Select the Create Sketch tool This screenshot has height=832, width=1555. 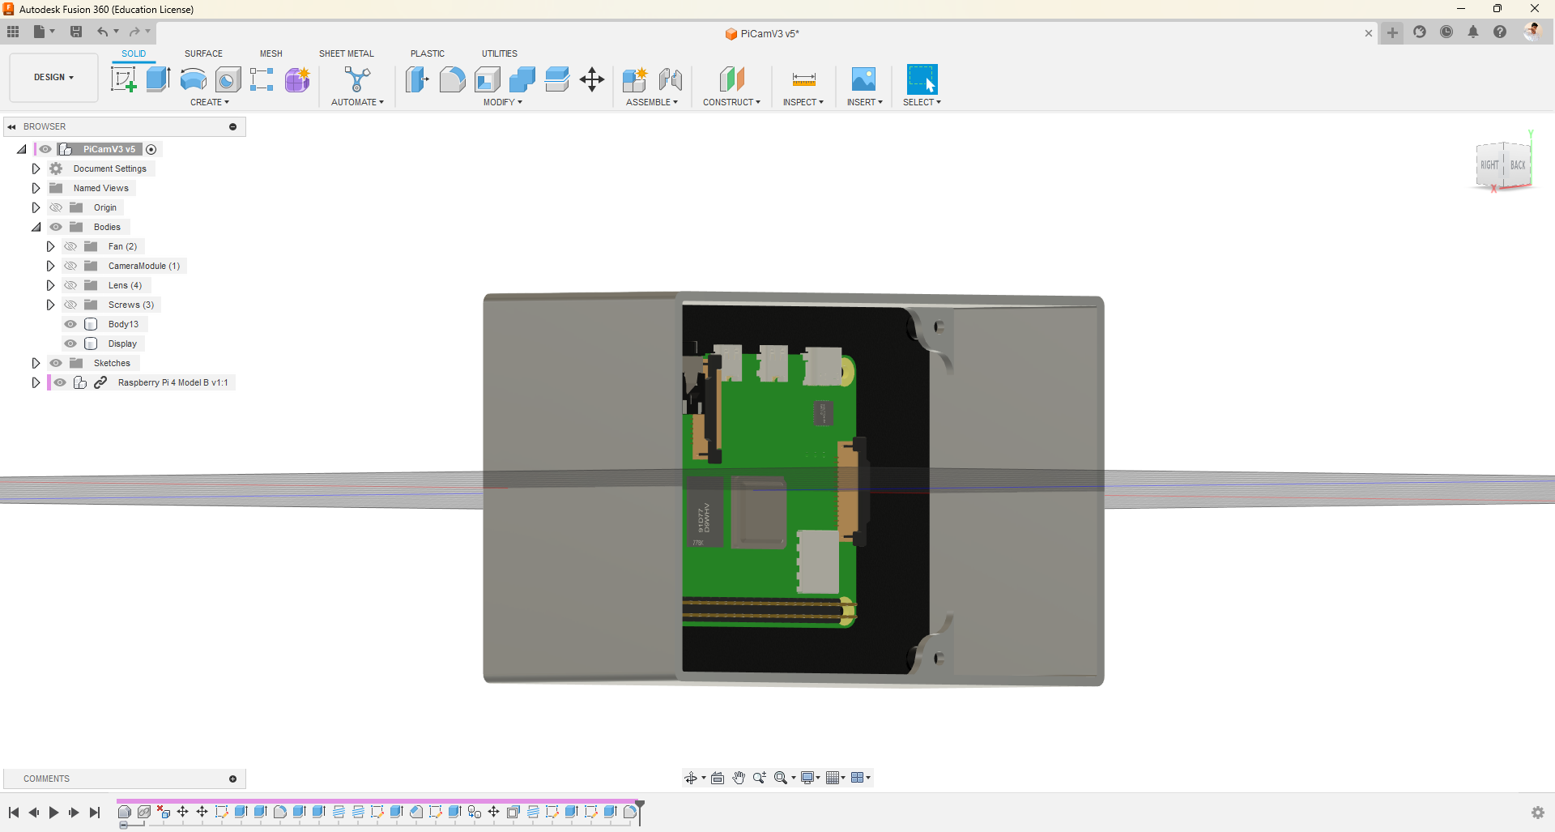[x=123, y=79]
